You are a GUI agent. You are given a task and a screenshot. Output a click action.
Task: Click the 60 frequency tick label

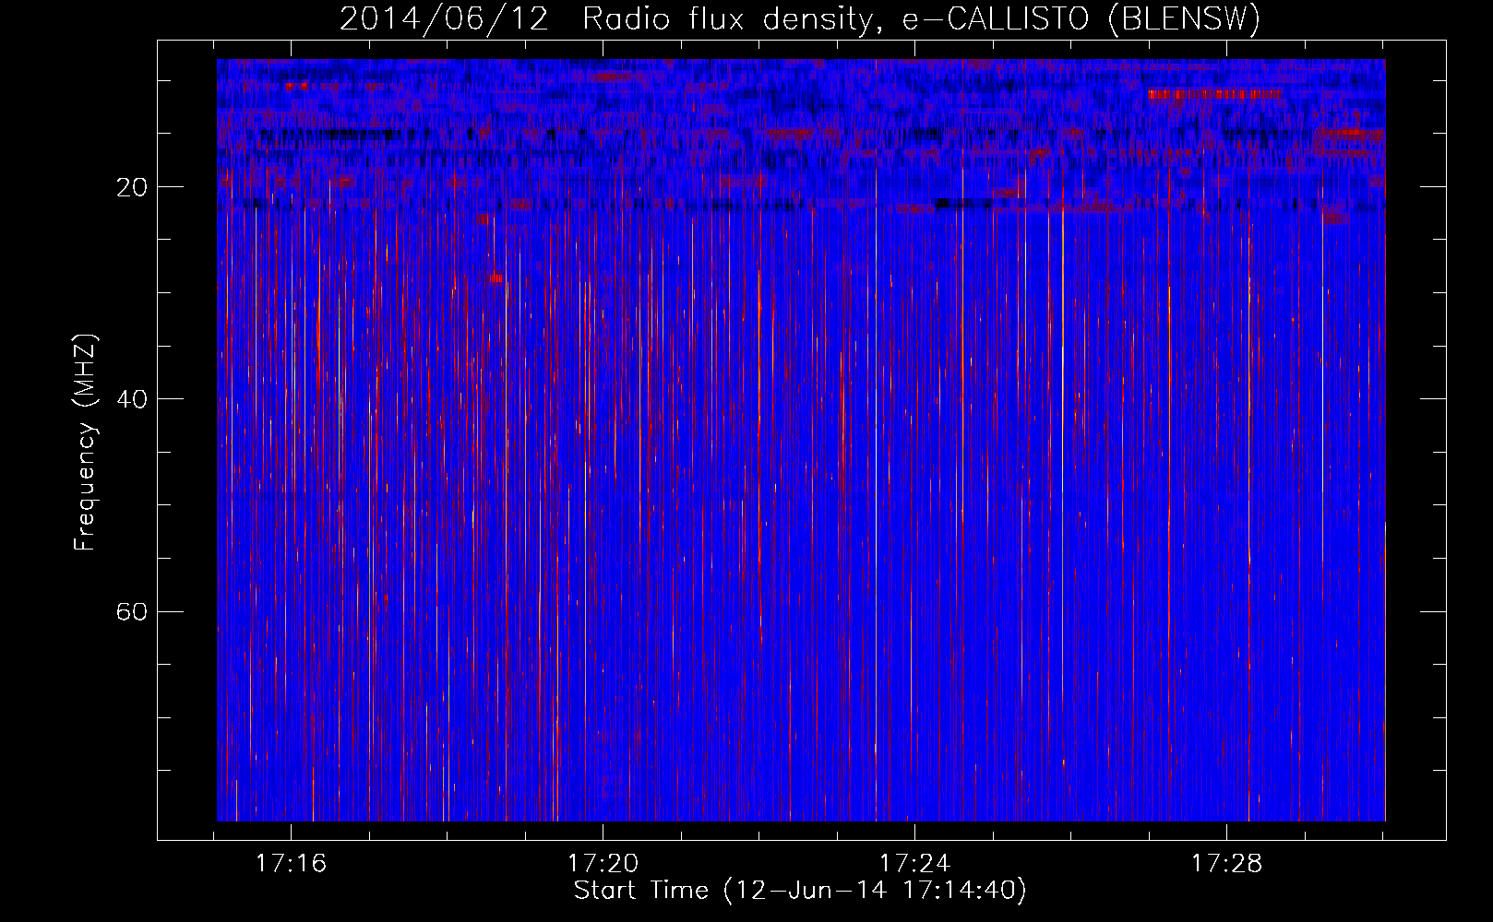[132, 612]
